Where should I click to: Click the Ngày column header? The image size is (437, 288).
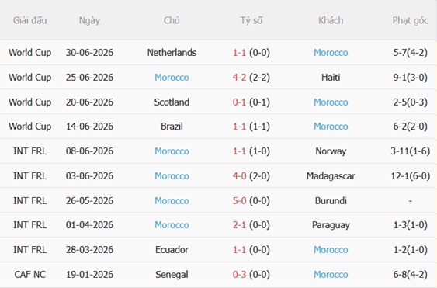[x=89, y=20]
